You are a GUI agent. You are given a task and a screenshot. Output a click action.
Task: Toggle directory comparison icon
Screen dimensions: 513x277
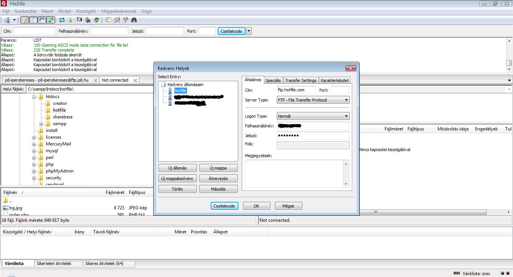117,20
